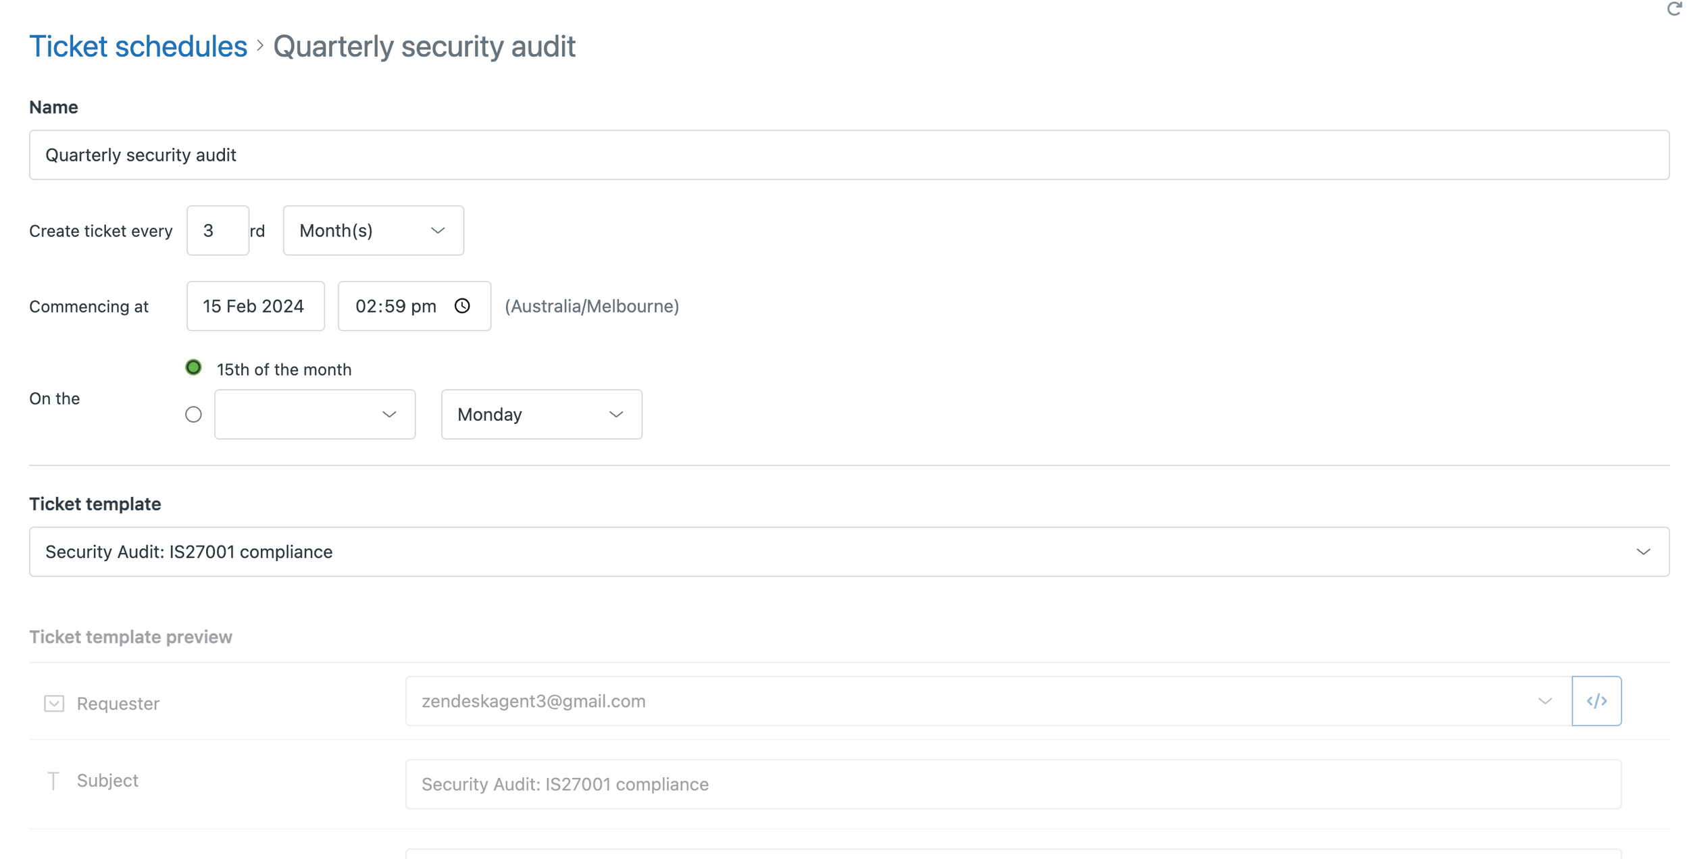Click the Subject text field icon
The image size is (1689, 859).
click(53, 781)
